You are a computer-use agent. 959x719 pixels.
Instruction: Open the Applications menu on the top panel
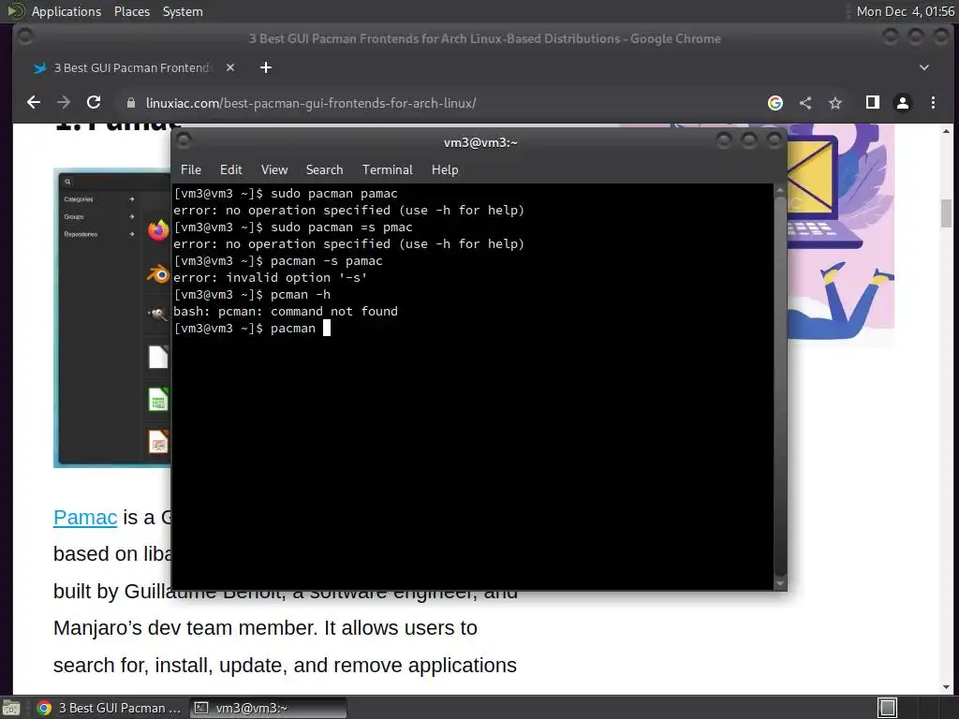(66, 11)
